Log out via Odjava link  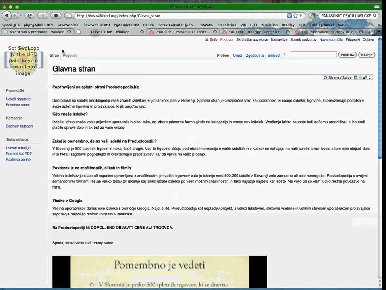368,39
